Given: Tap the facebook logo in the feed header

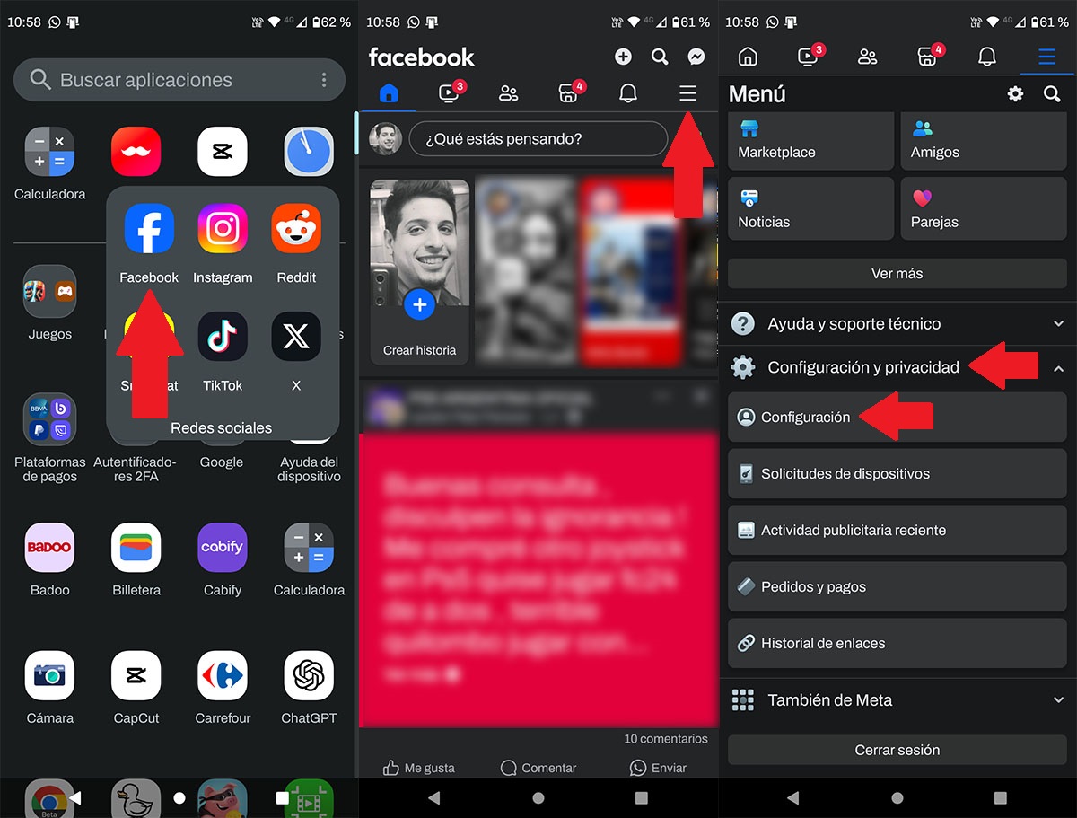Looking at the screenshot, I should pyautogui.click(x=422, y=57).
